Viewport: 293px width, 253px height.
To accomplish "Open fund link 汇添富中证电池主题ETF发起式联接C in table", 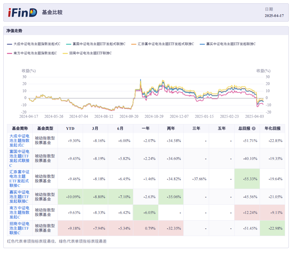I will click(19, 179).
